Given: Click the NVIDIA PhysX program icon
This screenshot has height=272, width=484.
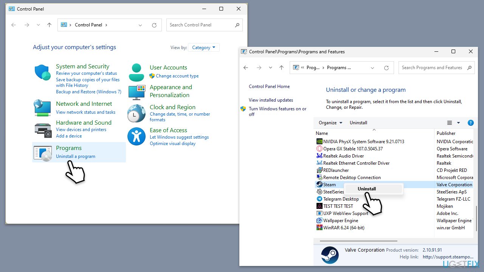Looking at the screenshot, I should coord(320,142).
